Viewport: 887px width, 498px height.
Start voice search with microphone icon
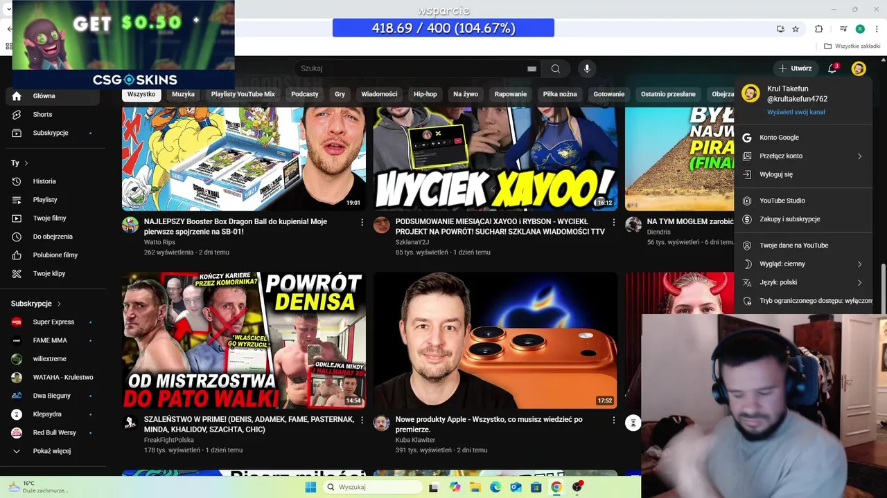point(587,68)
